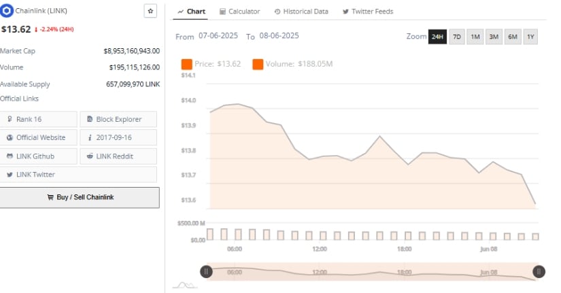
Task: Click the 2017-09-16 launch date item
Action: 118,137
